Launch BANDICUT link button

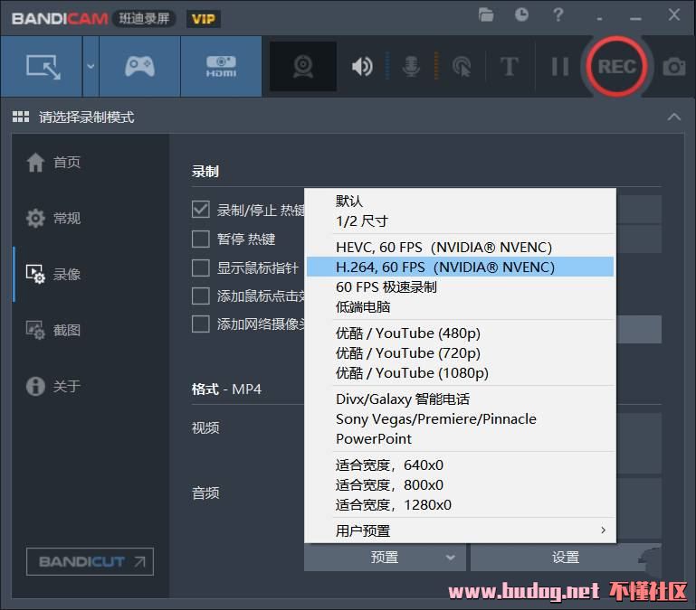pos(91,562)
